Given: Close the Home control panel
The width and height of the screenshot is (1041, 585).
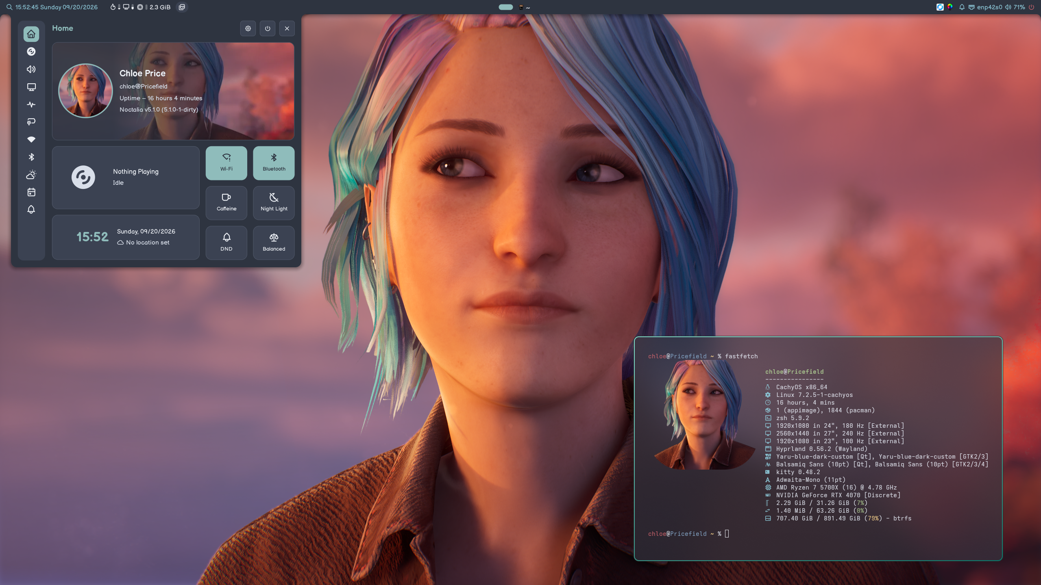Looking at the screenshot, I should tap(287, 28).
